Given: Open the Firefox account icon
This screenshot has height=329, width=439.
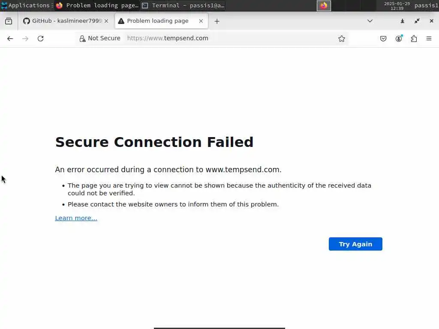Looking at the screenshot, I should (399, 39).
